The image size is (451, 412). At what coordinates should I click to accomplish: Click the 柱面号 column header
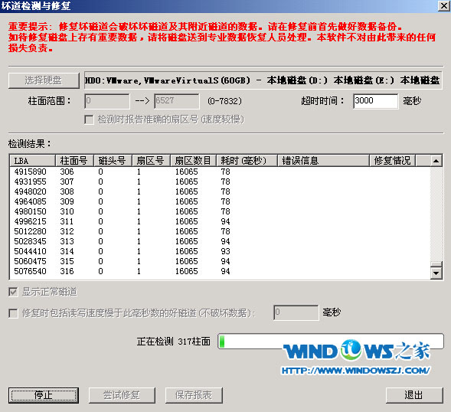click(74, 161)
